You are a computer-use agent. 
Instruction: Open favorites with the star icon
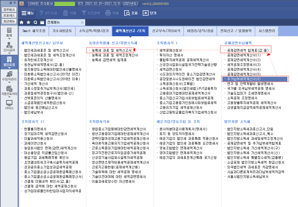pos(28,22)
